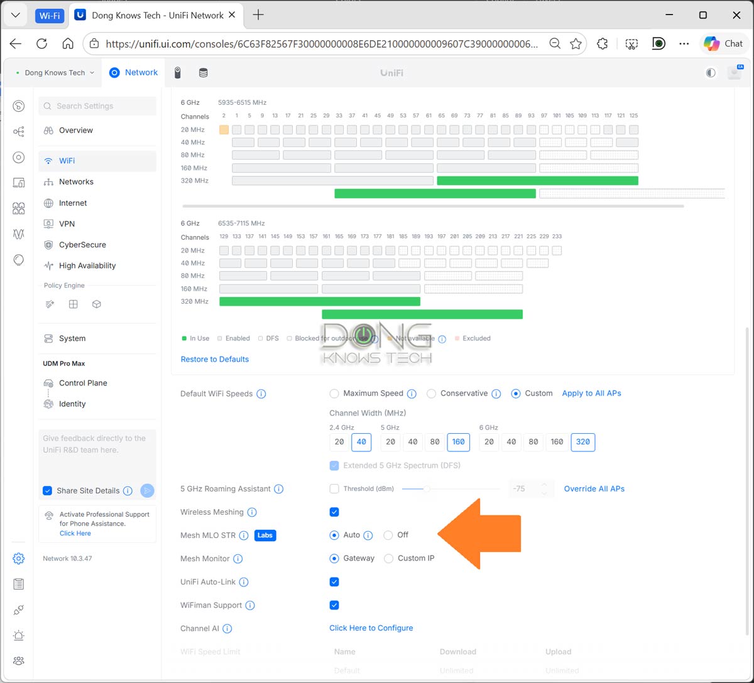Click Override All APs link

594,489
